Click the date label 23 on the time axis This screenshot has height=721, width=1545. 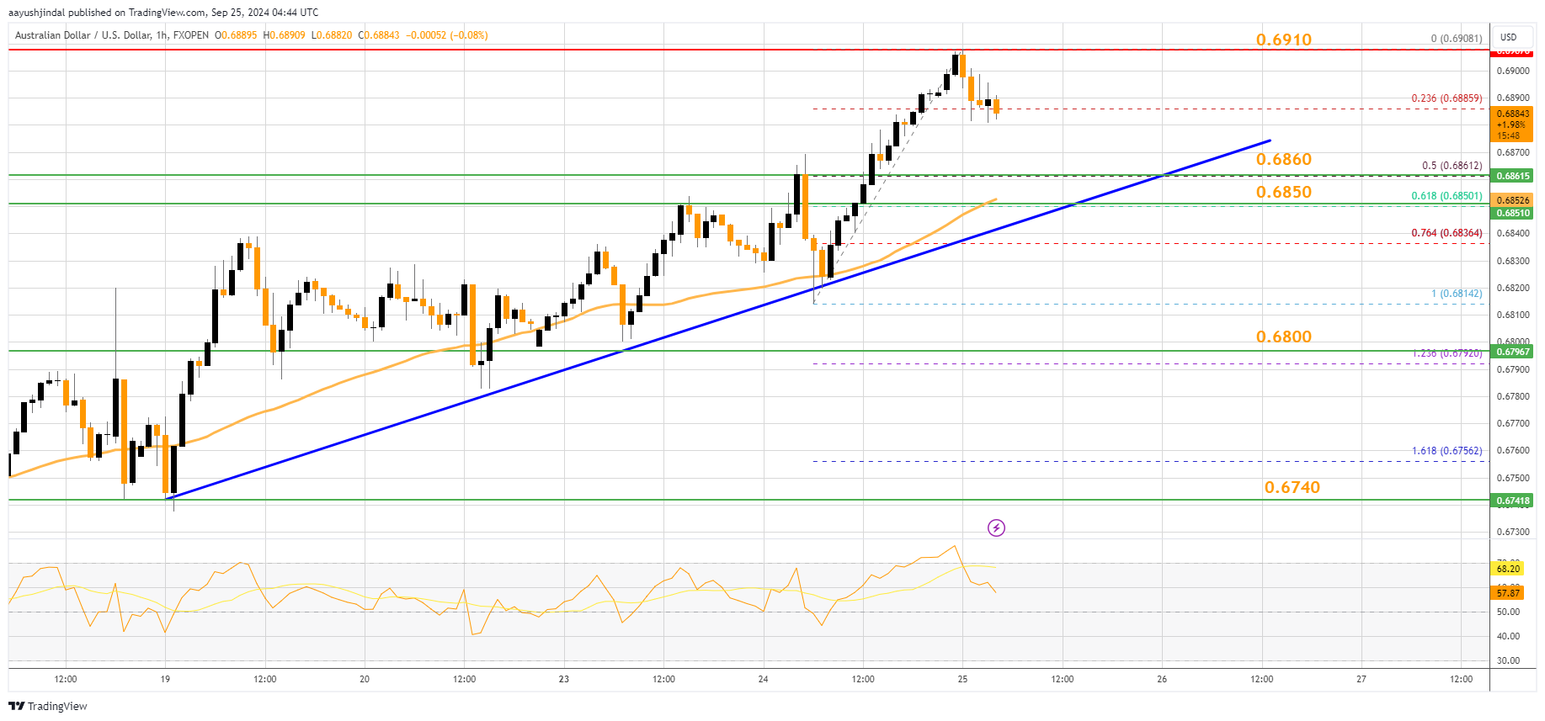pyautogui.click(x=564, y=679)
